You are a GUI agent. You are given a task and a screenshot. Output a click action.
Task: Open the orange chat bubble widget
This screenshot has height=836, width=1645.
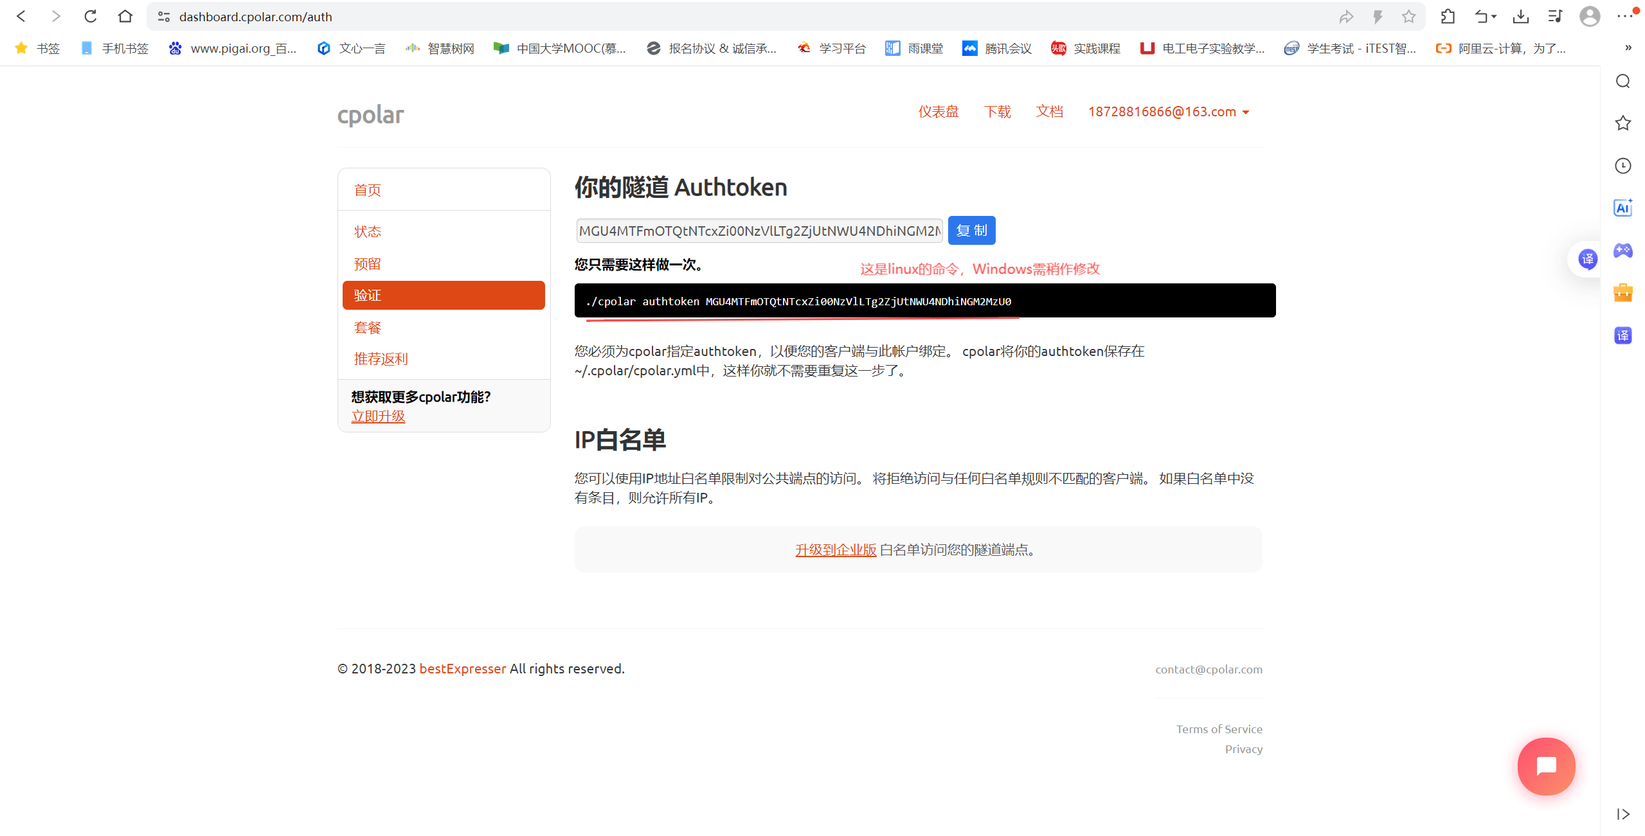(x=1546, y=766)
